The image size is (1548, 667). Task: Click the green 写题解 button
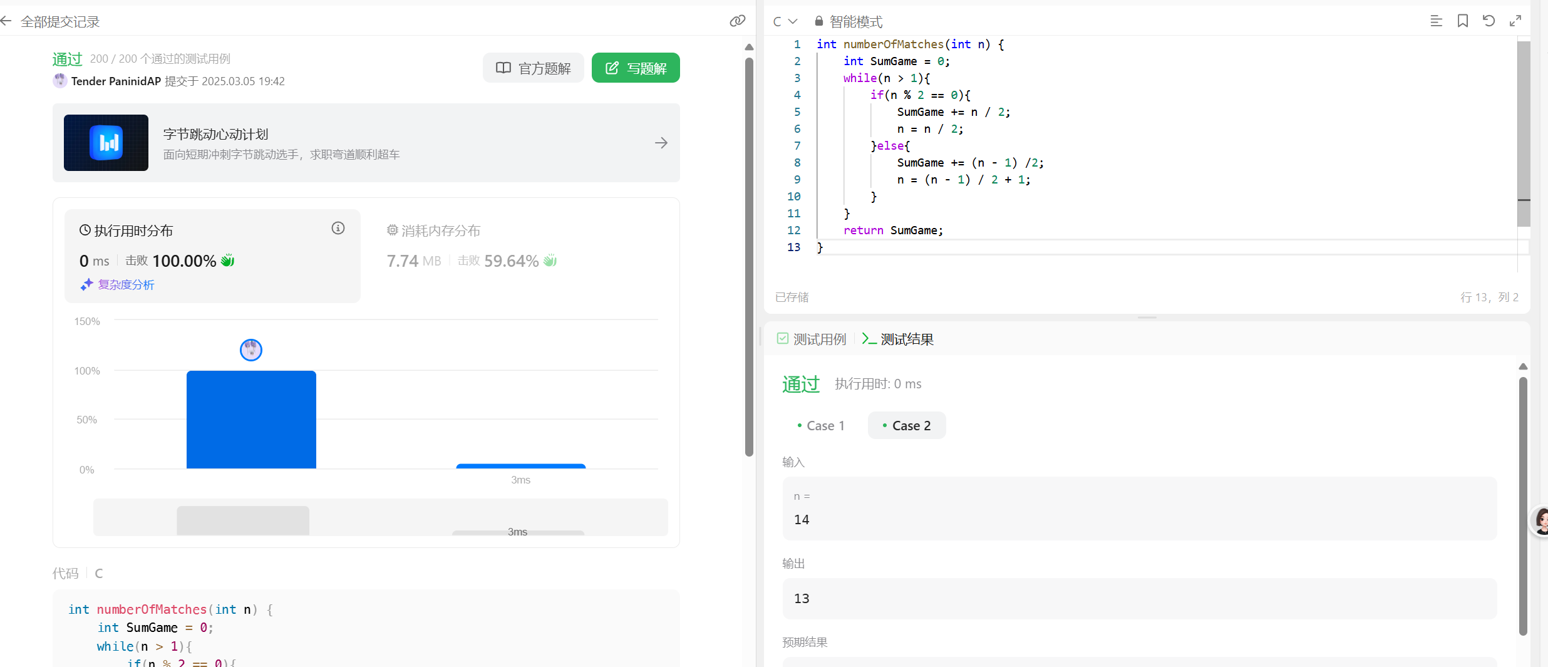tap(636, 68)
